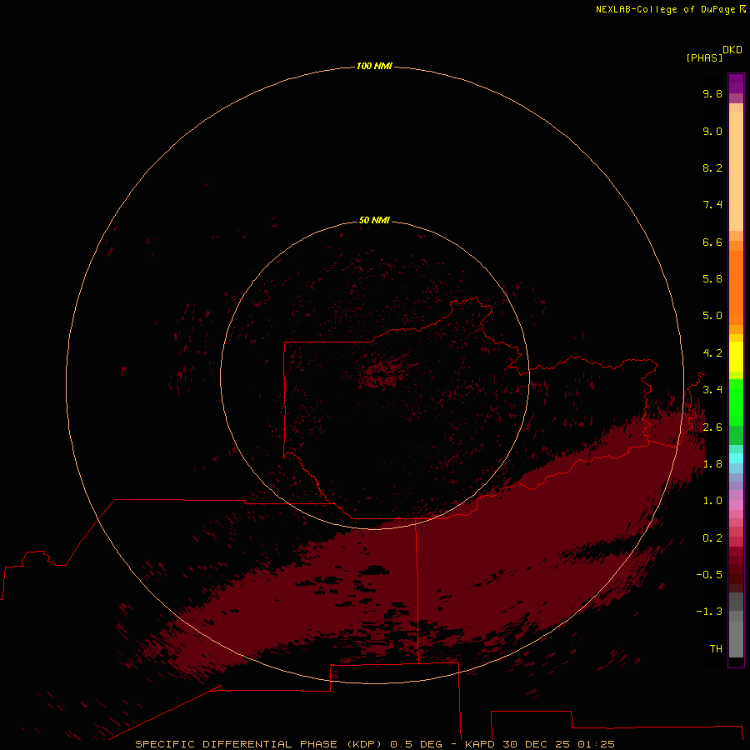
Task: Click the -1.3 value on the color scale
Action: [x=709, y=612]
